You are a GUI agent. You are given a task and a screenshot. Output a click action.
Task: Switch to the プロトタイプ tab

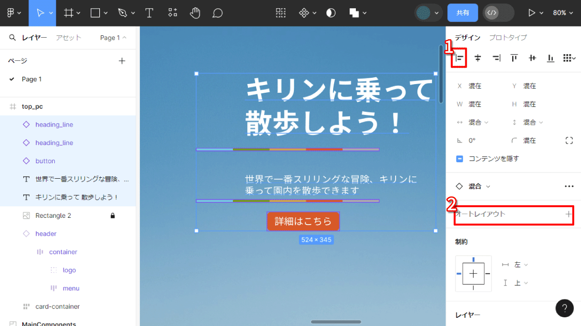point(508,38)
